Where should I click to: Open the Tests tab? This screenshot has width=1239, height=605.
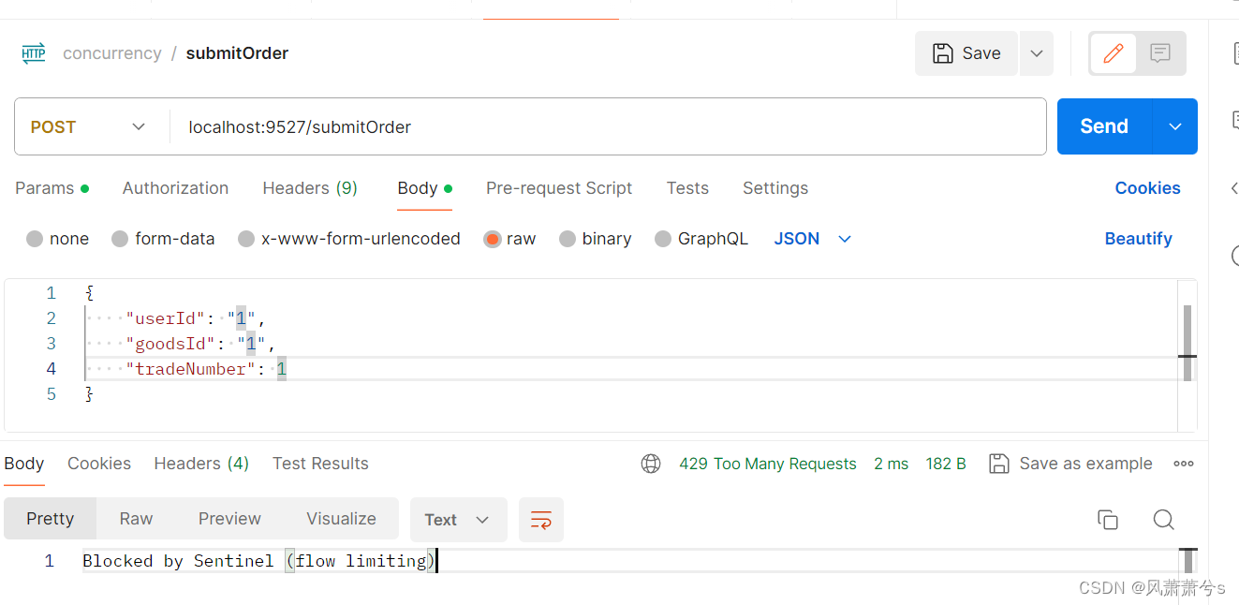(x=687, y=188)
